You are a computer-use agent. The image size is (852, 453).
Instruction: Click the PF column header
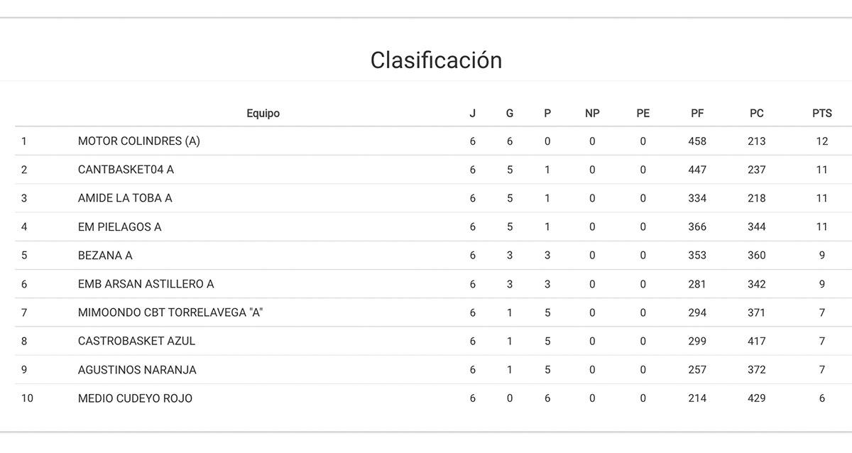tap(697, 114)
